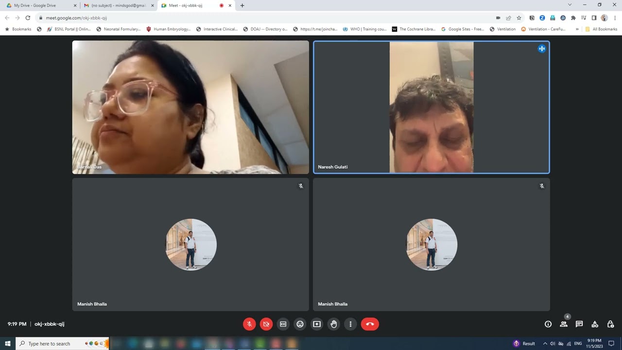Toggle the Chrome side panel

(x=594, y=17)
